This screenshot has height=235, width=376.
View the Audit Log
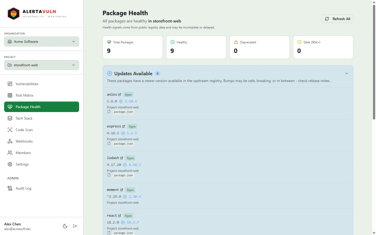[42, 188]
